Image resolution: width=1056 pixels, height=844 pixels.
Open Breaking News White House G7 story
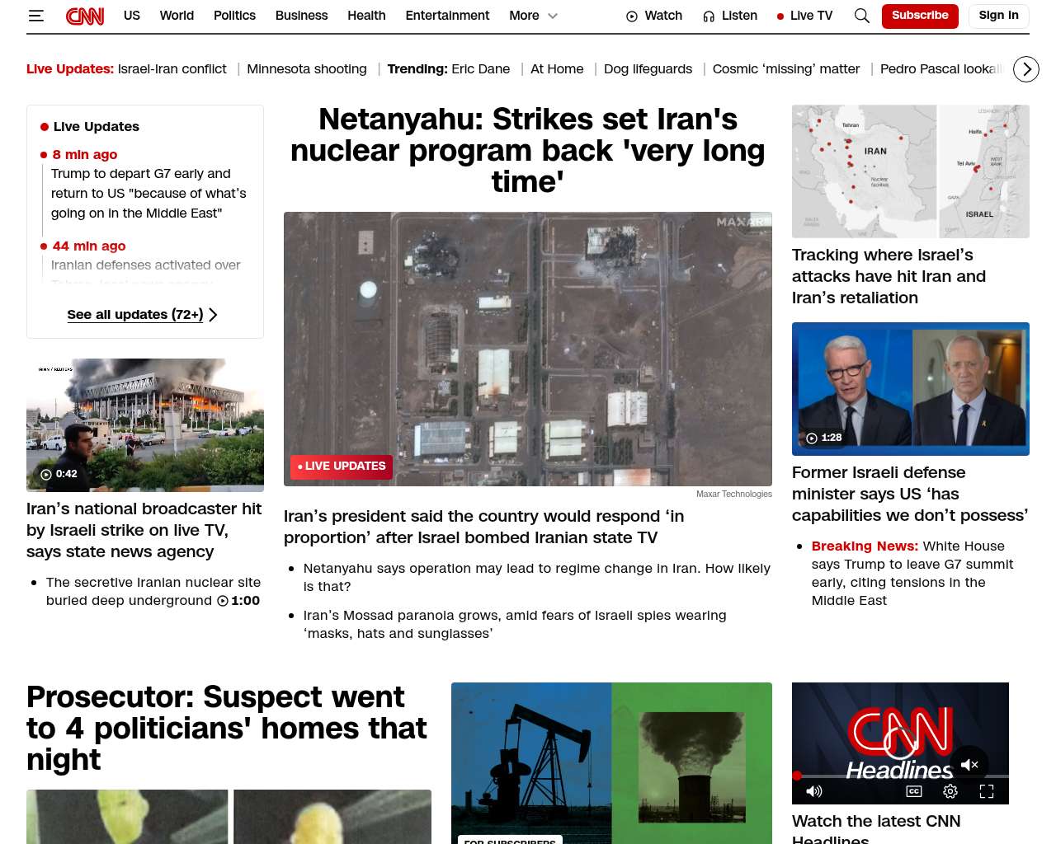[912, 573]
